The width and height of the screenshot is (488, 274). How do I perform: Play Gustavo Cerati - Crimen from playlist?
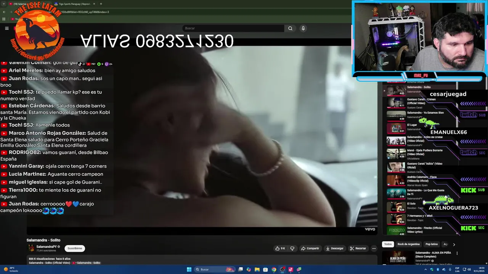click(420, 103)
